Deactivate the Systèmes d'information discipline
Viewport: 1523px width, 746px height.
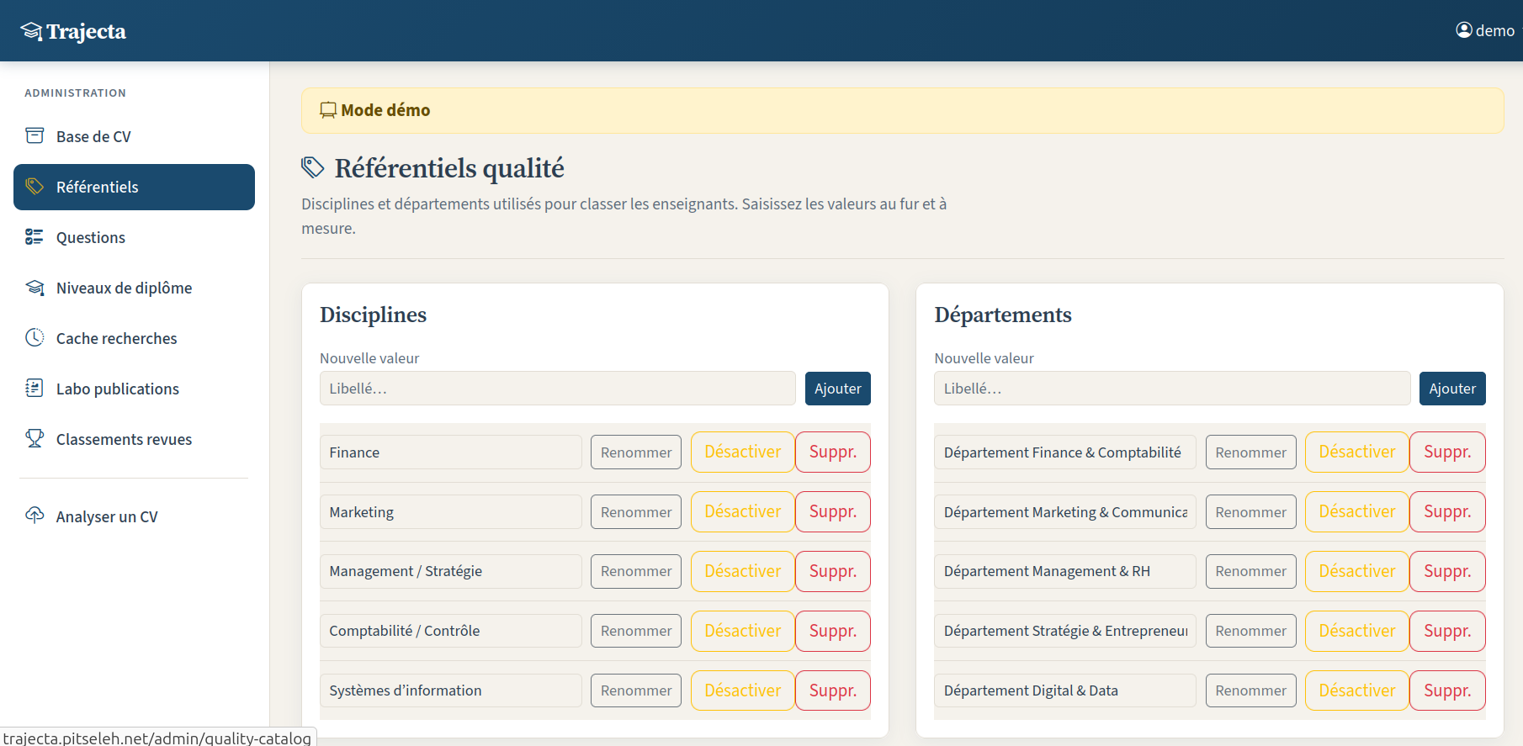(743, 690)
